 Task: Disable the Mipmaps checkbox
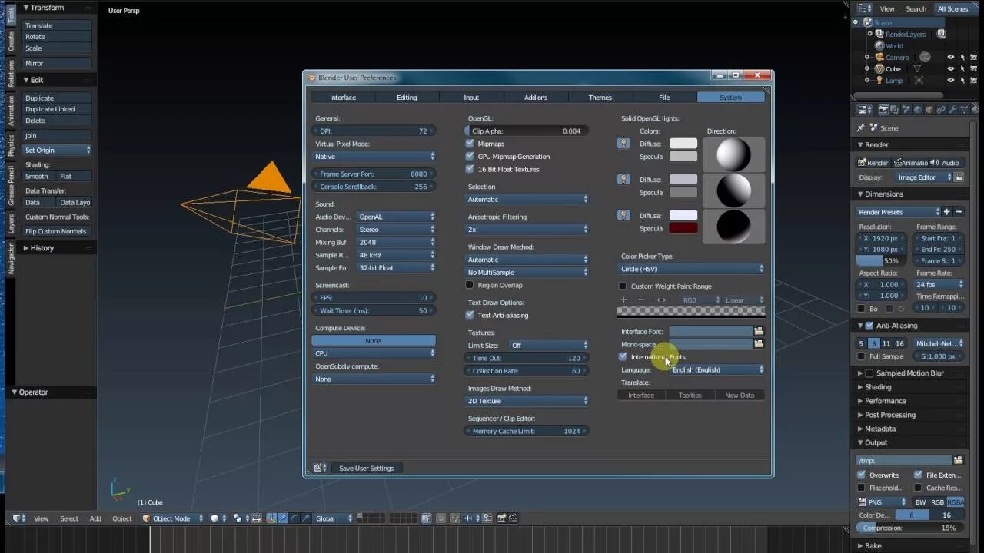pos(470,144)
